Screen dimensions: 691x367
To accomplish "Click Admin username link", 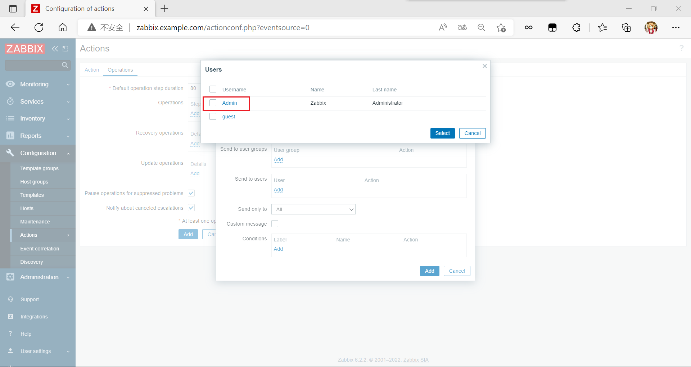I will (230, 103).
